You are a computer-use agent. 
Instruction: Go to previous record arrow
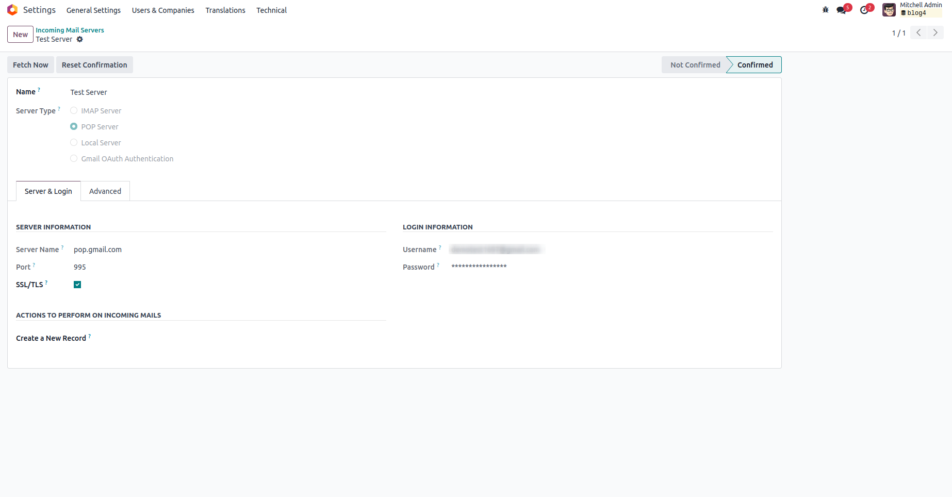coord(918,33)
